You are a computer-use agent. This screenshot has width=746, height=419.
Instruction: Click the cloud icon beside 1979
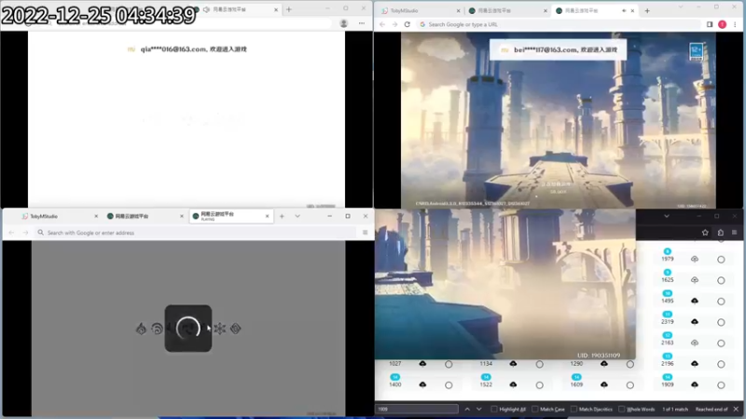pos(695,259)
